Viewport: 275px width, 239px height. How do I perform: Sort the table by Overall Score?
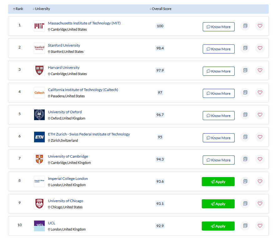click(x=160, y=9)
